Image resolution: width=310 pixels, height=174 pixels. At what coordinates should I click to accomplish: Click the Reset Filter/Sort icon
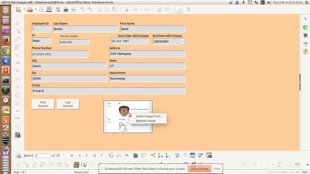pos(200,156)
